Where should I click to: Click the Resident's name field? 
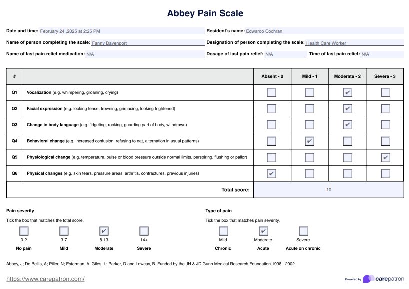click(324, 31)
